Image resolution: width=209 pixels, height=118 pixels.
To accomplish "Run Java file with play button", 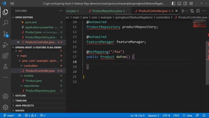I will (x=183, y=11).
